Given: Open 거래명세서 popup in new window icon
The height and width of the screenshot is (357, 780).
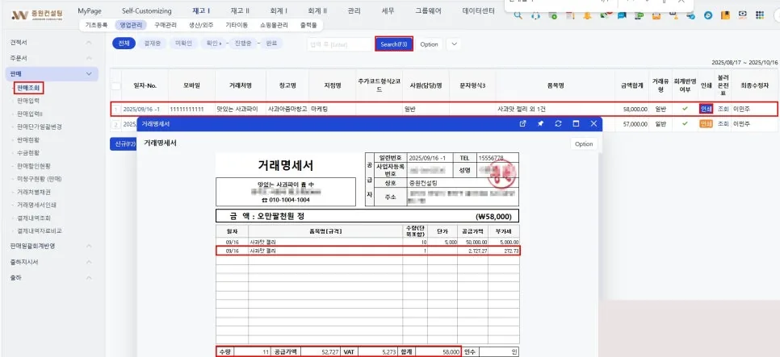Looking at the screenshot, I should [522, 123].
